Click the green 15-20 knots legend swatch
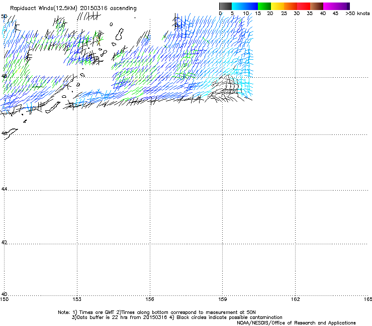Screen dimensions: 372x326 pyautogui.click(x=264, y=6)
